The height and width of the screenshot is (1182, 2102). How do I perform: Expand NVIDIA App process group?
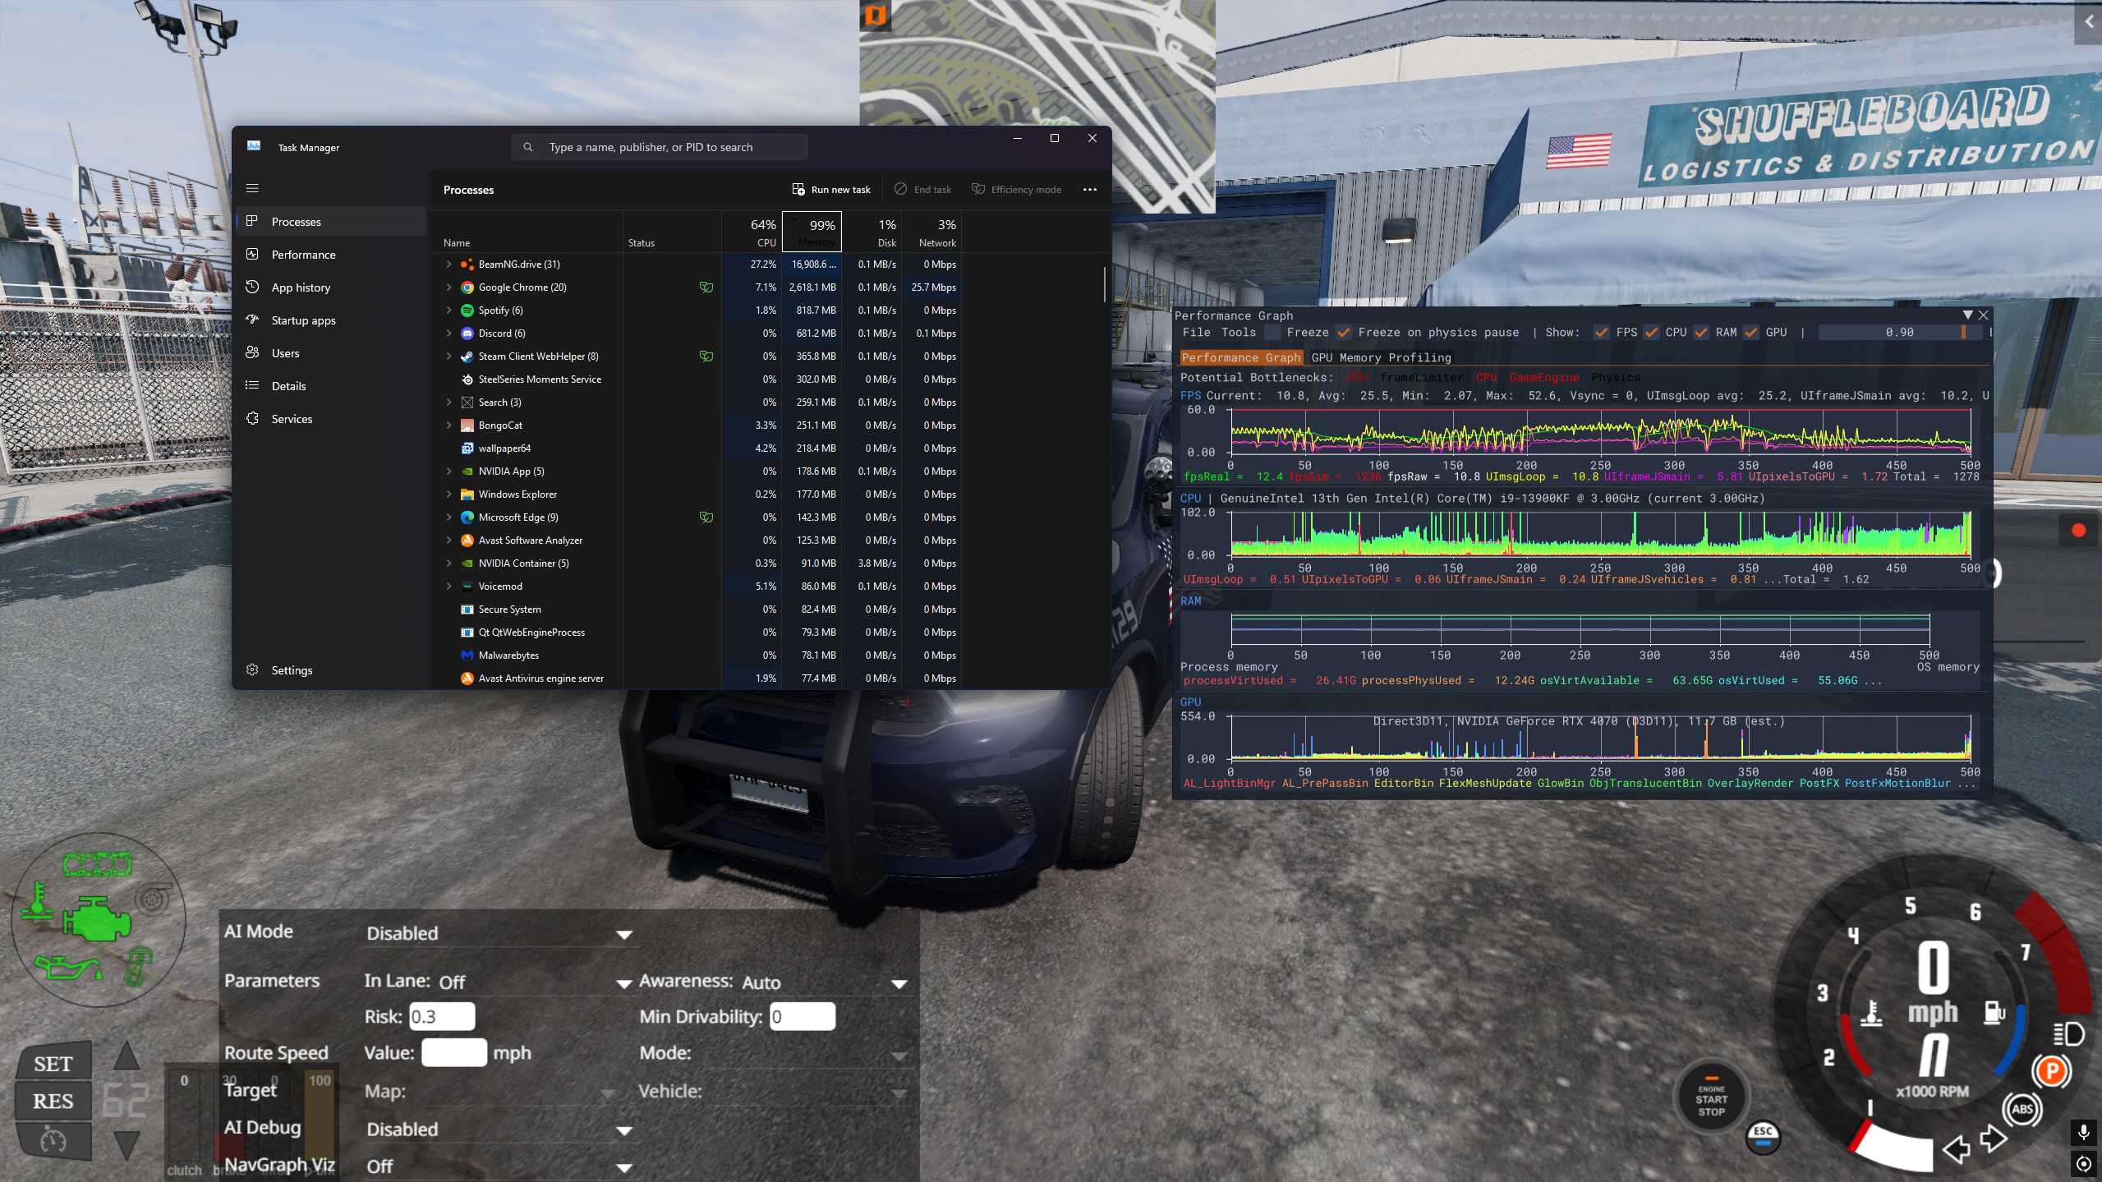click(x=448, y=471)
